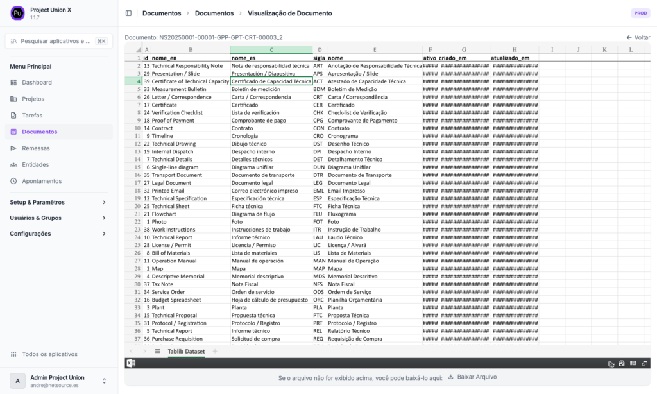Open Todos os aplicativos
Image resolution: width=657 pixels, height=394 pixels.
pos(58,354)
